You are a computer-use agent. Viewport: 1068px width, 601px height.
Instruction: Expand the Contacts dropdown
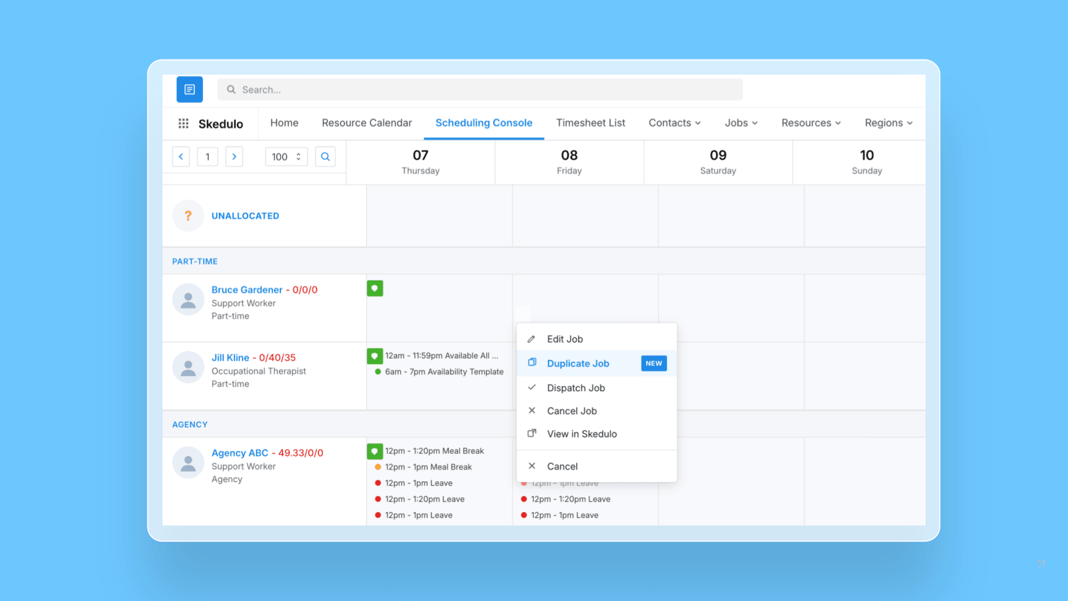coord(675,123)
